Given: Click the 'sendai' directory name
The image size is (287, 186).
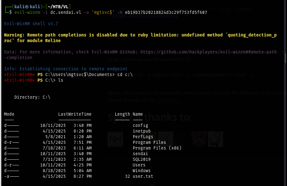Looking at the screenshot, I should (x=140, y=154).
